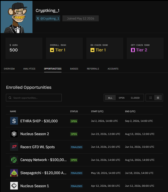Image resolution: width=168 pixels, height=192 pixels.
Task: Go to the Accounts tab
Action: pos(113,69)
